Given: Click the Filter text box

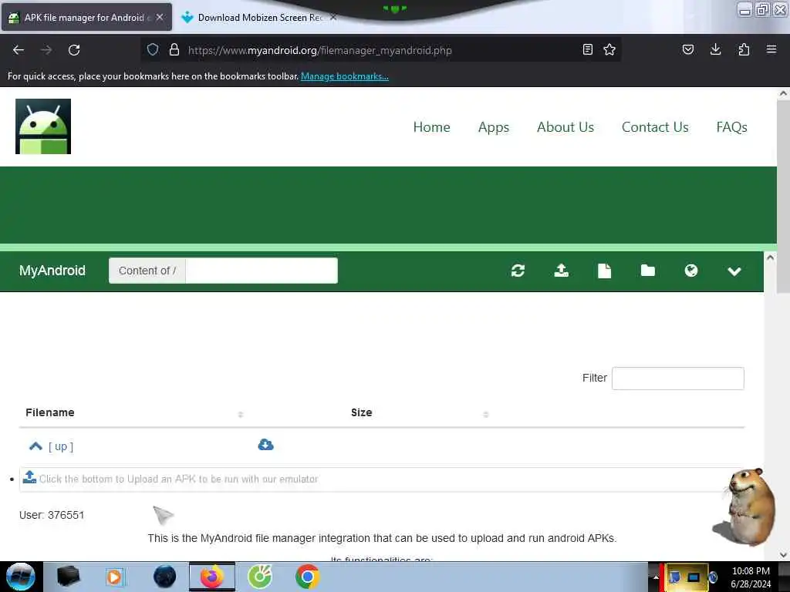Looking at the screenshot, I should tap(677, 378).
